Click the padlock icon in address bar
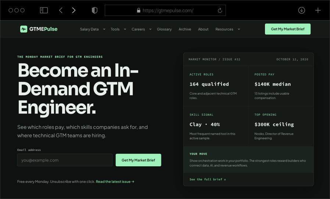Screen dimensions: 330x199 [139, 10]
